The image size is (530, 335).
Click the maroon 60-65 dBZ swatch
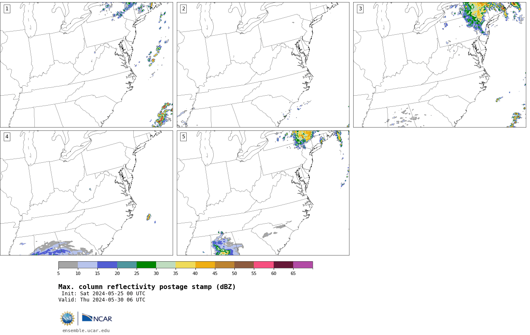pos(283,265)
